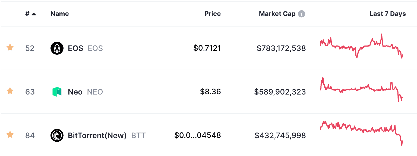View the Neo 7-day sparkline chart
This screenshot has height=156, width=417.
tap(361, 90)
